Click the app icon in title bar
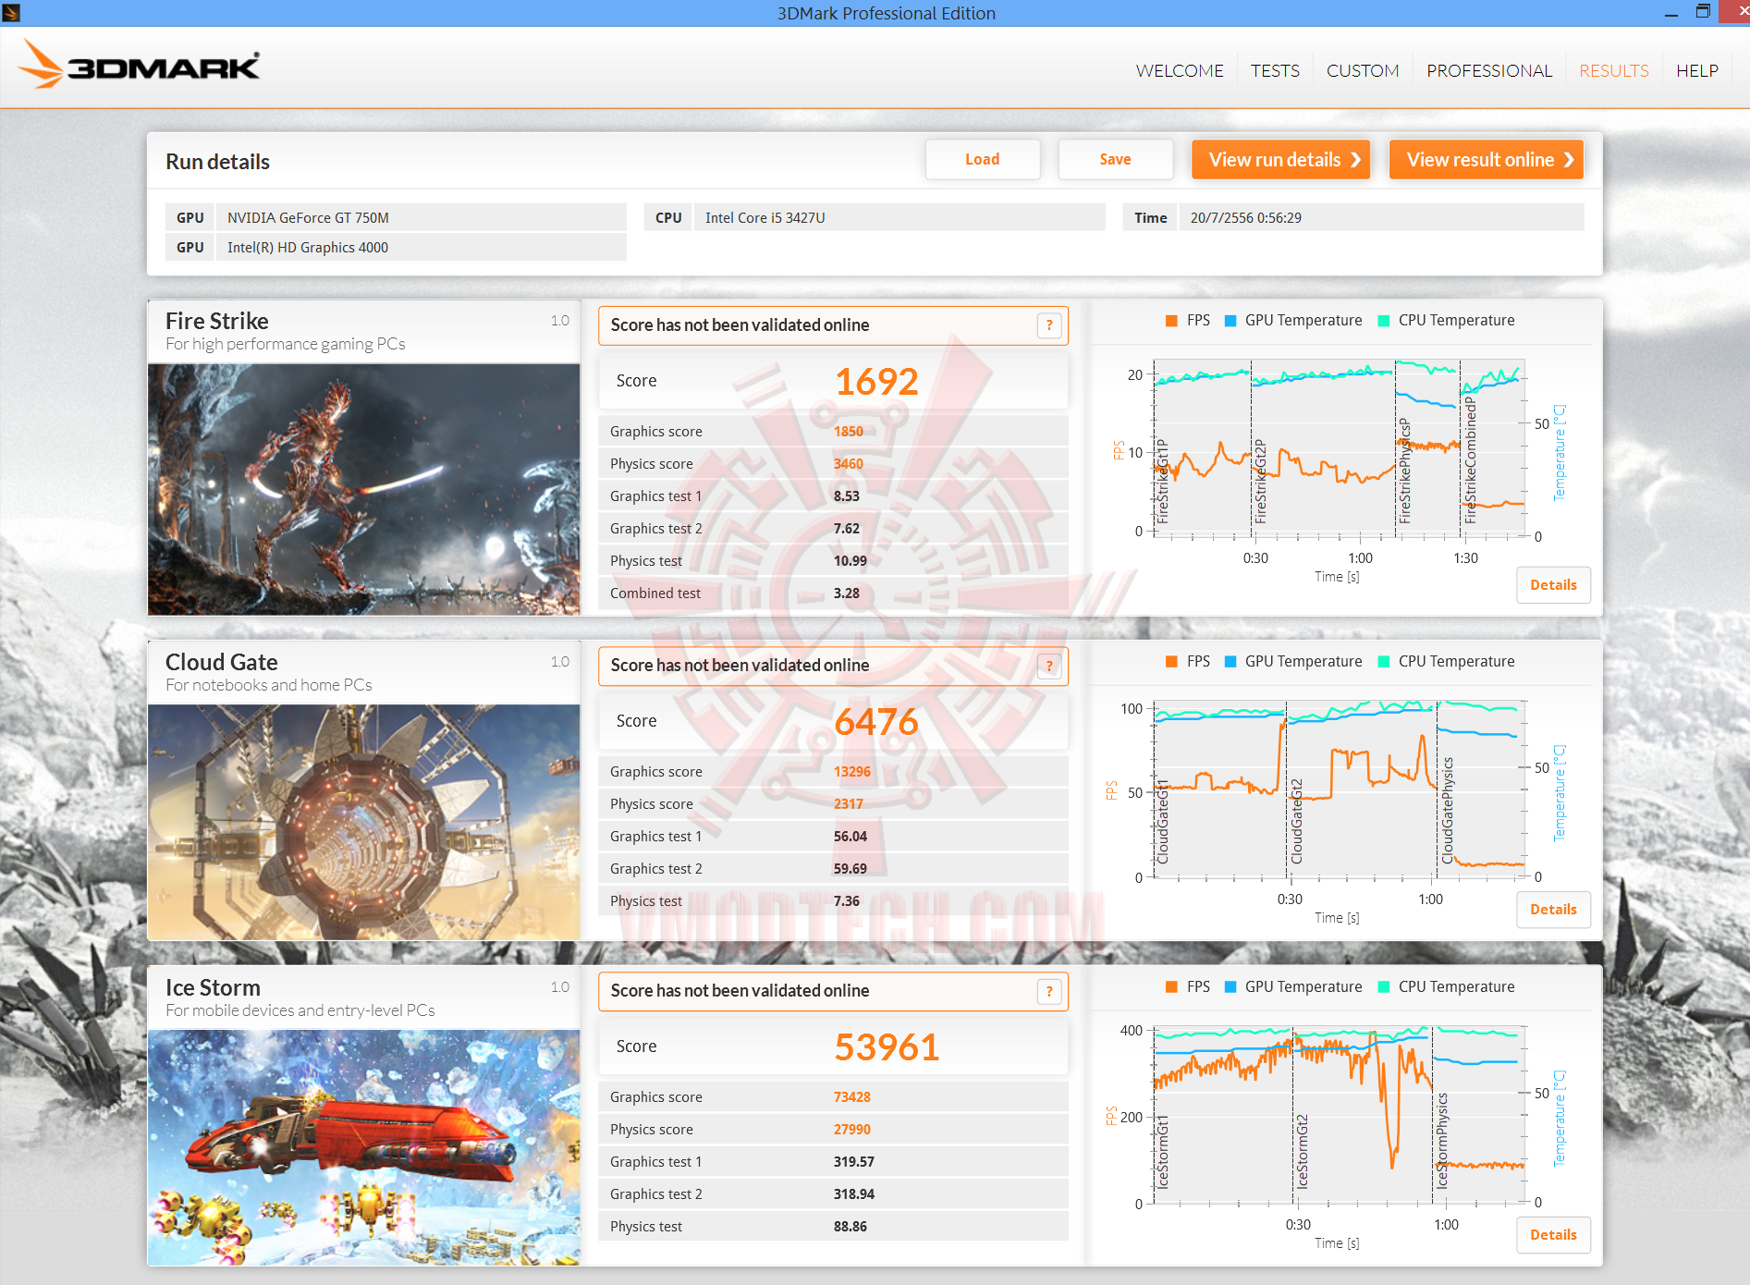The width and height of the screenshot is (1750, 1285). 11,13
